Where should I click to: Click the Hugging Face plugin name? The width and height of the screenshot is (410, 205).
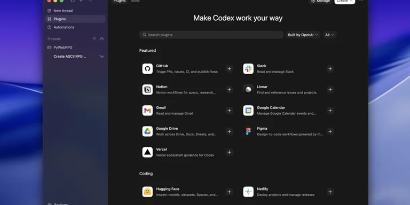pyautogui.click(x=168, y=189)
